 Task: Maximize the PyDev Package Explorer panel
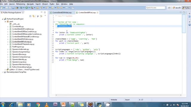coord(45,12)
